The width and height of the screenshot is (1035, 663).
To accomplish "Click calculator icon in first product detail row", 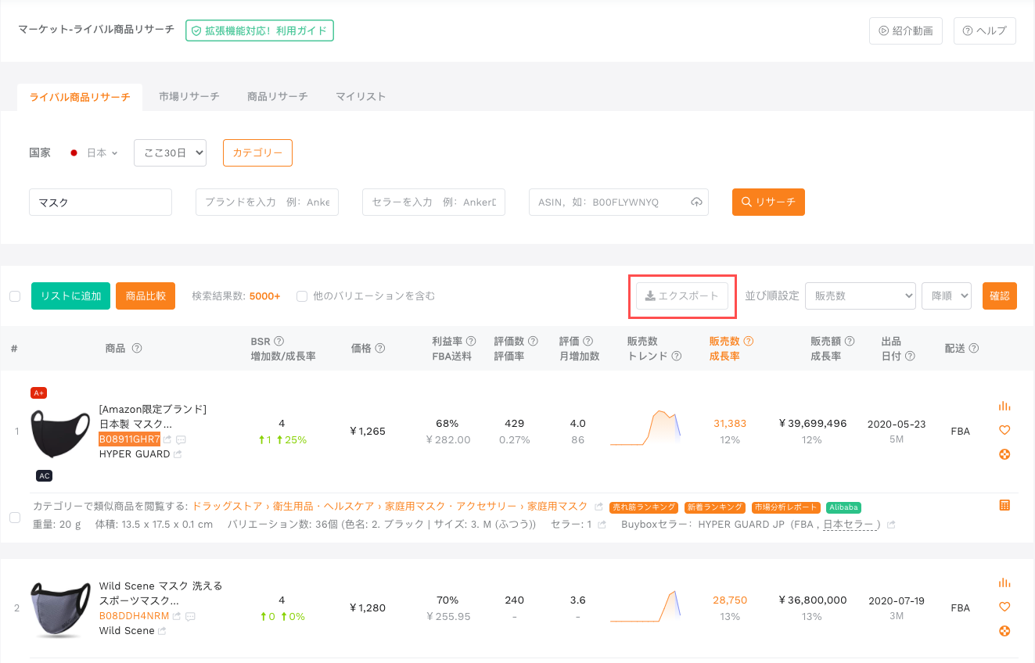I will click(x=1004, y=505).
